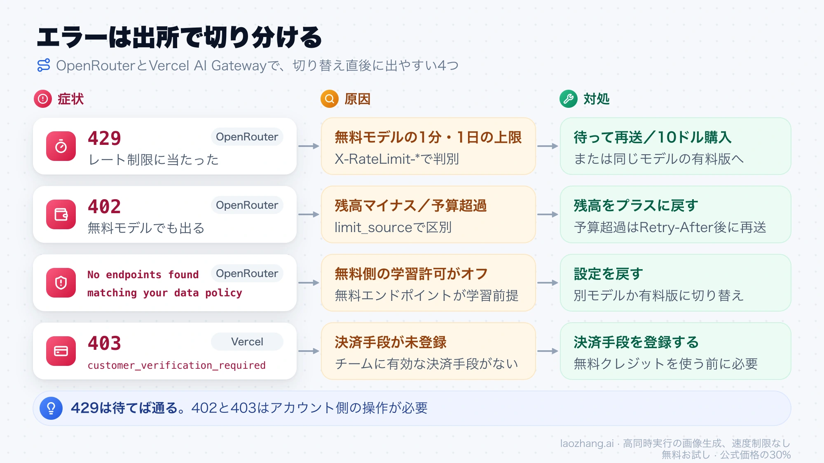Select the 429 error code text
The height and width of the screenshot is (463, 824).
click(104, 138)
